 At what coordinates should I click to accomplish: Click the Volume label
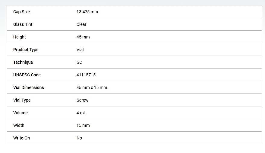21,113
